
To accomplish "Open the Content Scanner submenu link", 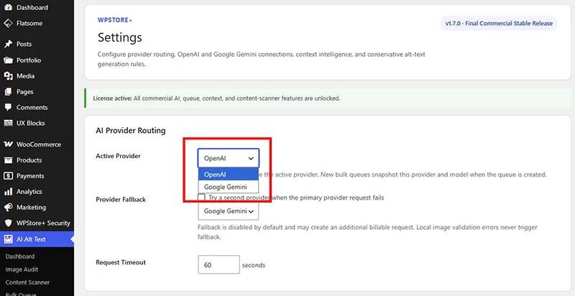I will (27, 282).
